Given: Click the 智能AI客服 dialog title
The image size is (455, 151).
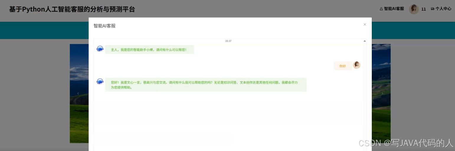Looking at the screenshot, I should [x=104, y=26].
